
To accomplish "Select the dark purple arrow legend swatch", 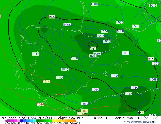I will (x=6, y=121).
